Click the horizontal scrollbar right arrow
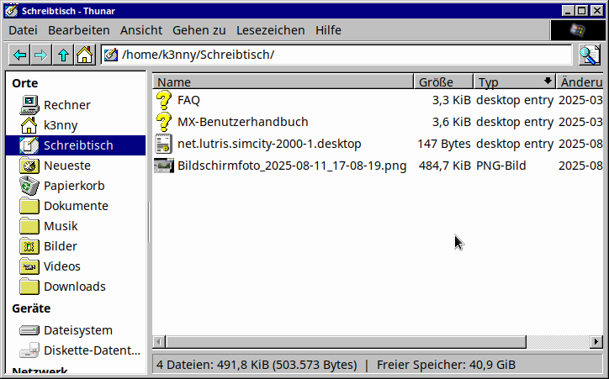Image resolution: width=609 pixels, height=379 pixels. pyautogui.click(x=596, y=342)
